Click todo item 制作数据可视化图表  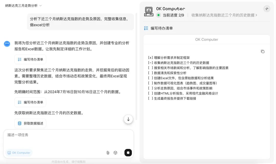click(x=183, y=83)
